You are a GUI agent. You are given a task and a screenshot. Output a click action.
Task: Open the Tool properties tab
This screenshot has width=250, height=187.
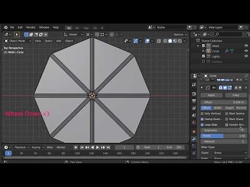(x=194, y=85)
